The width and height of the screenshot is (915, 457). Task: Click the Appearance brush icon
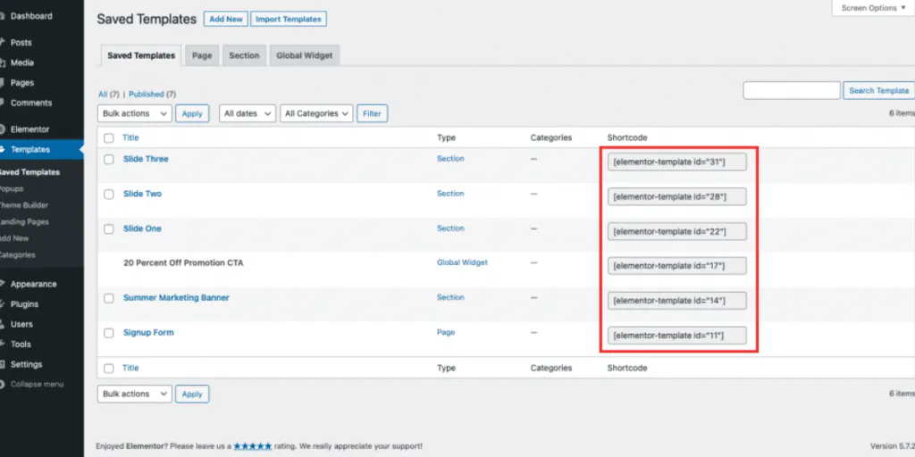pyautogui.click(x=3, y=284)
